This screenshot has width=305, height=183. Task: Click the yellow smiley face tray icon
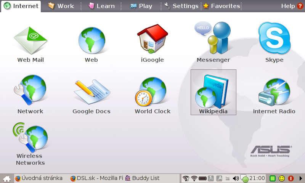[282, 178]
